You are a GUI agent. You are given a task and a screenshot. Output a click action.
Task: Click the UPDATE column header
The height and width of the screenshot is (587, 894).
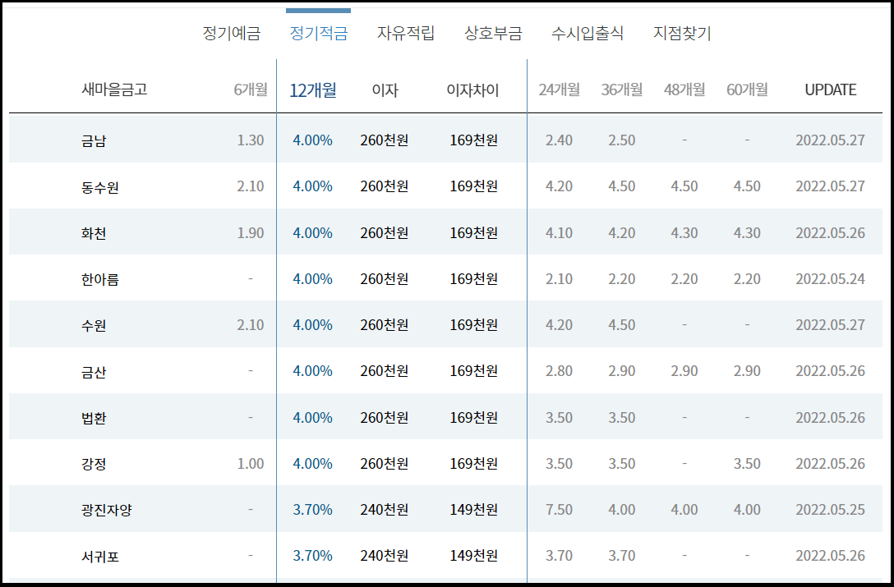pos(831,89)
